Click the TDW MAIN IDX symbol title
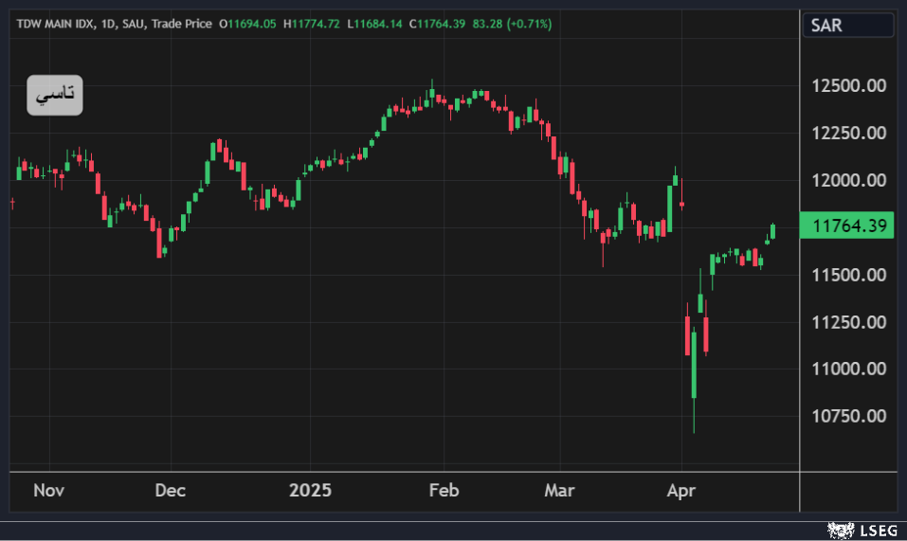Viewport: 907px width, 541px height. (56, 24)
